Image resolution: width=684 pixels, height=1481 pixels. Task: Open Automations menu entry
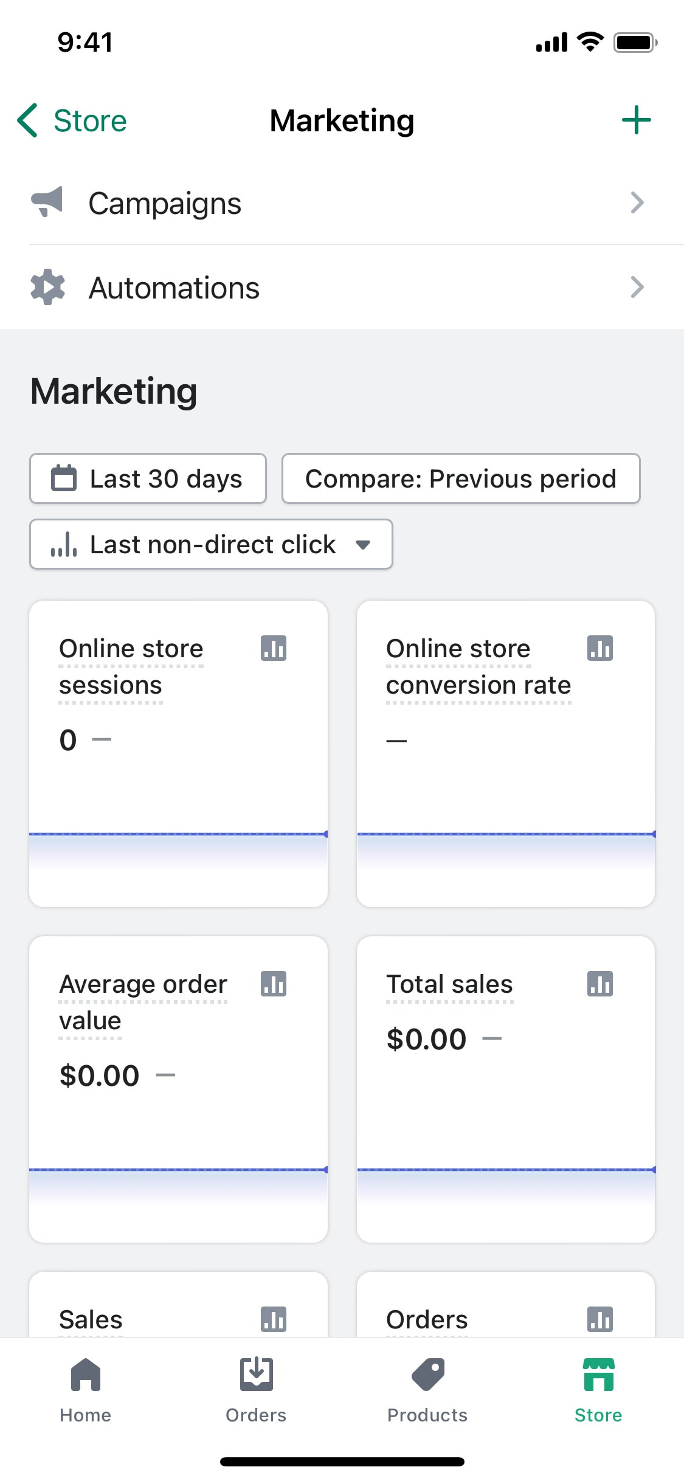click(x=342, y=287)
